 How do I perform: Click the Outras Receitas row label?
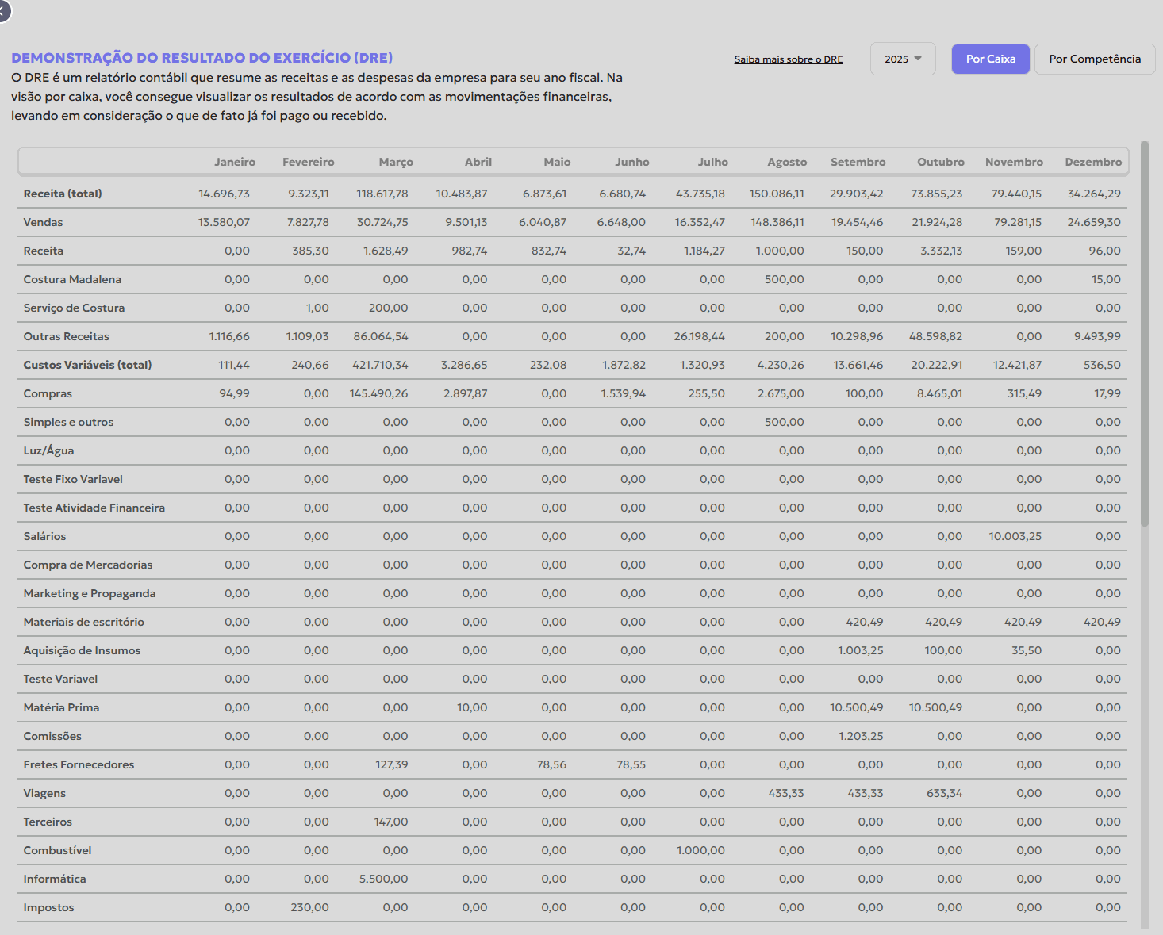coord(66,336)
